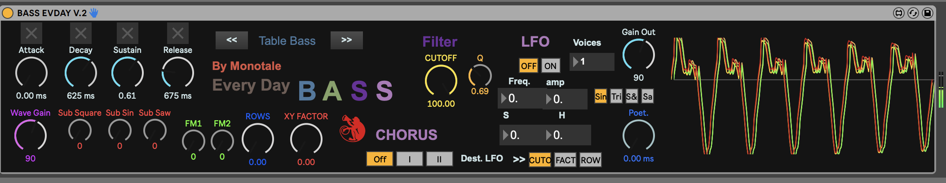Click the yellow CUTOFF filter knob
Image resolution: width=946 pixels, height=183 pixels.
pos(441,81)
